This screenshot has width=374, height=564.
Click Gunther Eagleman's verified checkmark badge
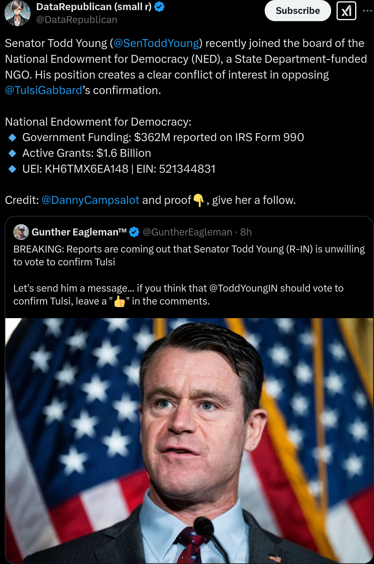pos(134,232)
